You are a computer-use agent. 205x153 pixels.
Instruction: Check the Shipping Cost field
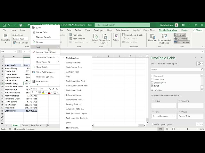152,83
